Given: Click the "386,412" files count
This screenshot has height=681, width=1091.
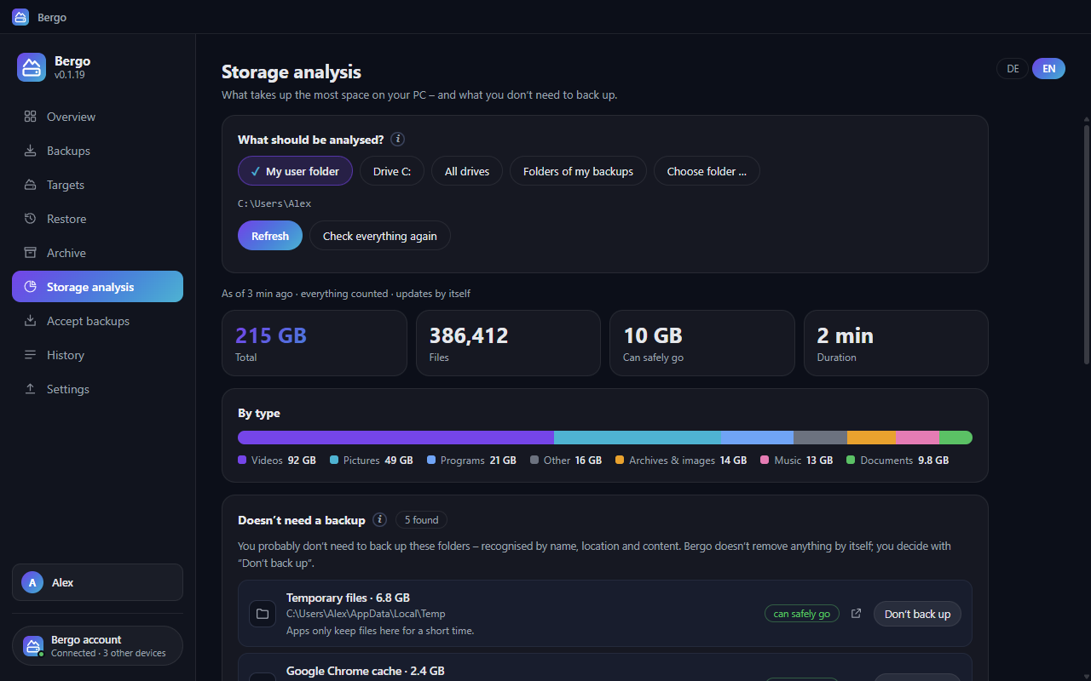Looking at the screenshot, I should [x=469, y=335].
